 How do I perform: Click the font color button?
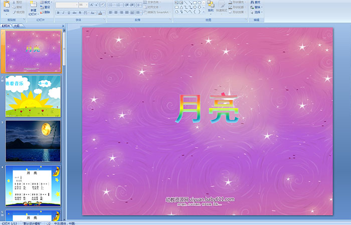tap(100, 13)
